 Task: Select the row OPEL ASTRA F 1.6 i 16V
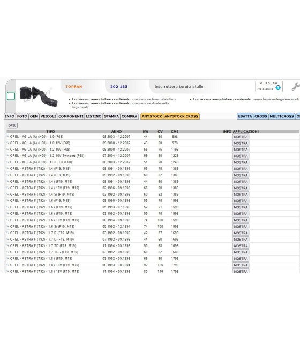[x=153, y=220]
